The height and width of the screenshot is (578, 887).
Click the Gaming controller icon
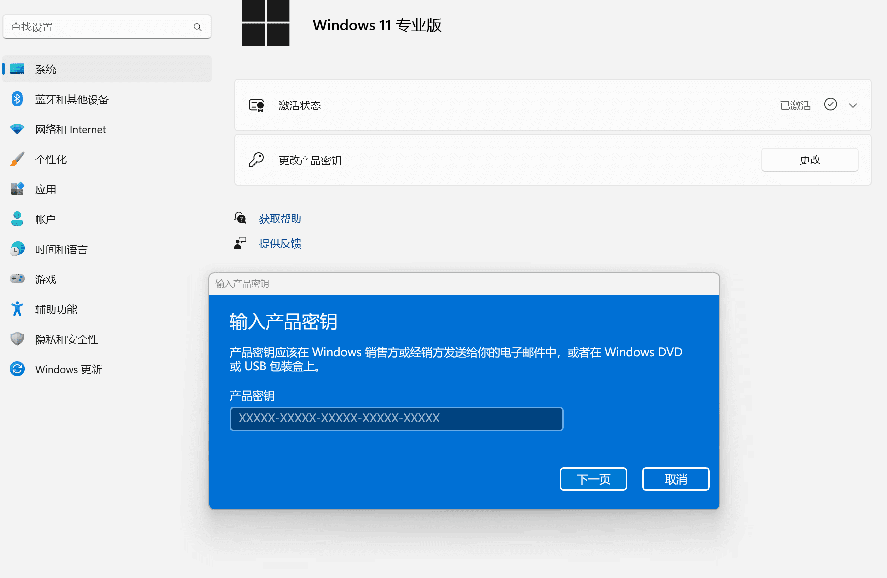coord(17,279)
